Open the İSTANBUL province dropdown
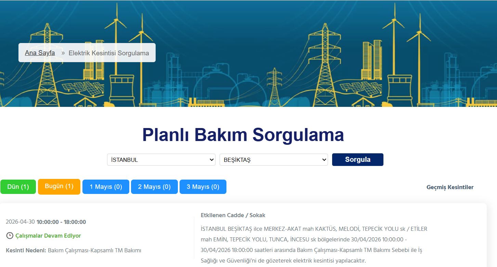The width and height of the screenshot is (497, 267). (x=161, y=160)
